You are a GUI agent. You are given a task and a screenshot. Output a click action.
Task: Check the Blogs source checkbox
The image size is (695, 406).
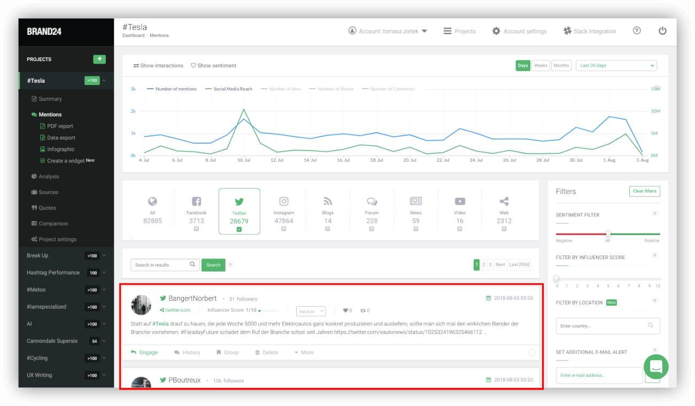[328, 229]
